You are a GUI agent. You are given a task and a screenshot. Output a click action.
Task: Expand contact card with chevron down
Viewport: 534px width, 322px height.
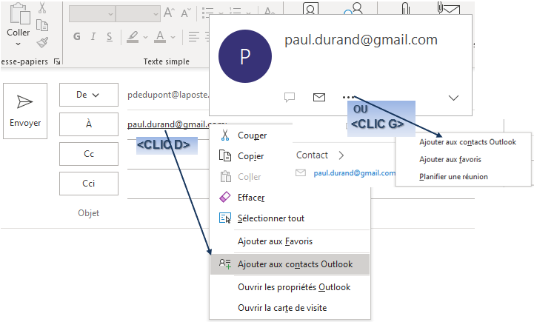(453, 98)
